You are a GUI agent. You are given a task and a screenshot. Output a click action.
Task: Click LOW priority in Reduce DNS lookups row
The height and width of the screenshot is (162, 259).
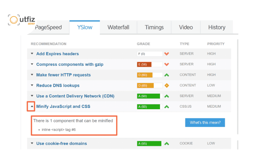pos(211,85)
